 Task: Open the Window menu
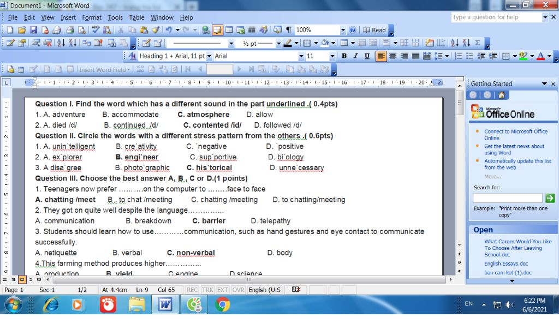coord(162,17)
